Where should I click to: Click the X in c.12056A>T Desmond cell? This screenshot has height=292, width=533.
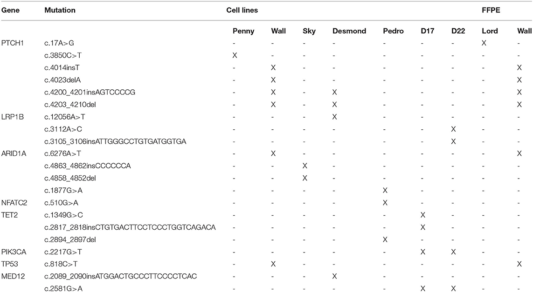coord(334,117)
